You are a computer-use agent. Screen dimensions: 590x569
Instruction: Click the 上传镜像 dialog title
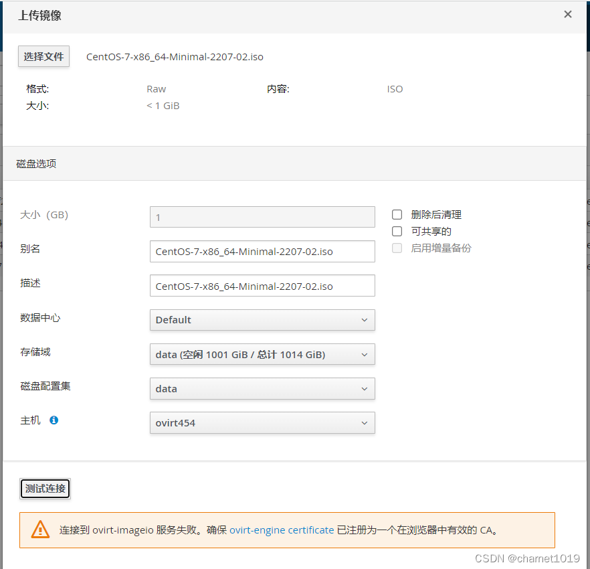(x=39, y=15)
